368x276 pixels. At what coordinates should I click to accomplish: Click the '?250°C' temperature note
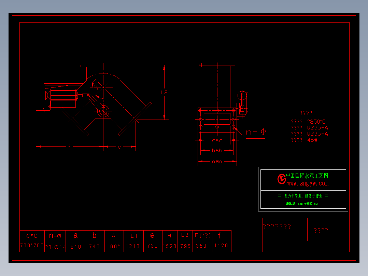click(316, 122)
